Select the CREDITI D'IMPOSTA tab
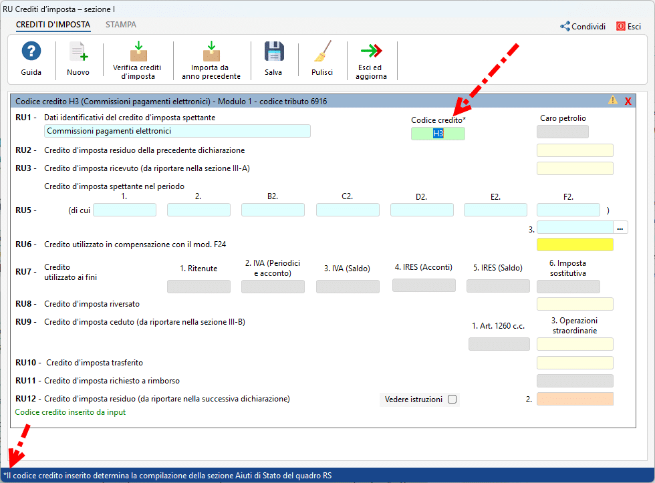 (x=53, y=25)
